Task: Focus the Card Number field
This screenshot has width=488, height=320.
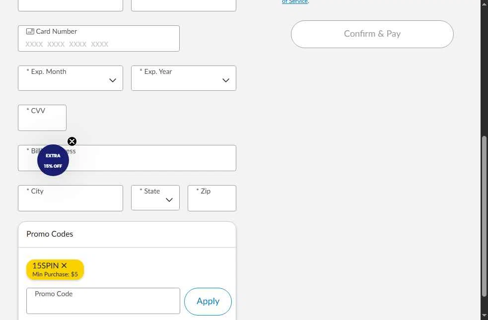Action: click(x=99, y=39)
